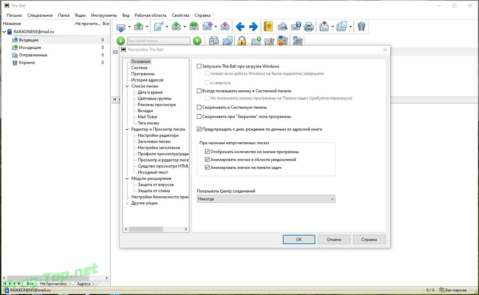Collapse the Редактор и Просмотр писем node
The image size is (479, 295).
127,130
